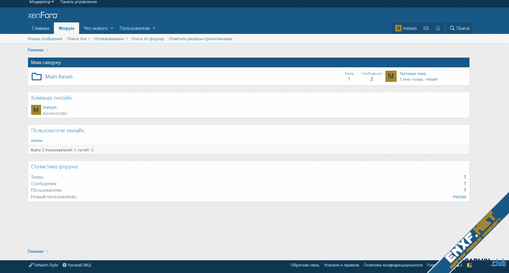Switch to the Главная tab
509x273 pixels.
40,28
